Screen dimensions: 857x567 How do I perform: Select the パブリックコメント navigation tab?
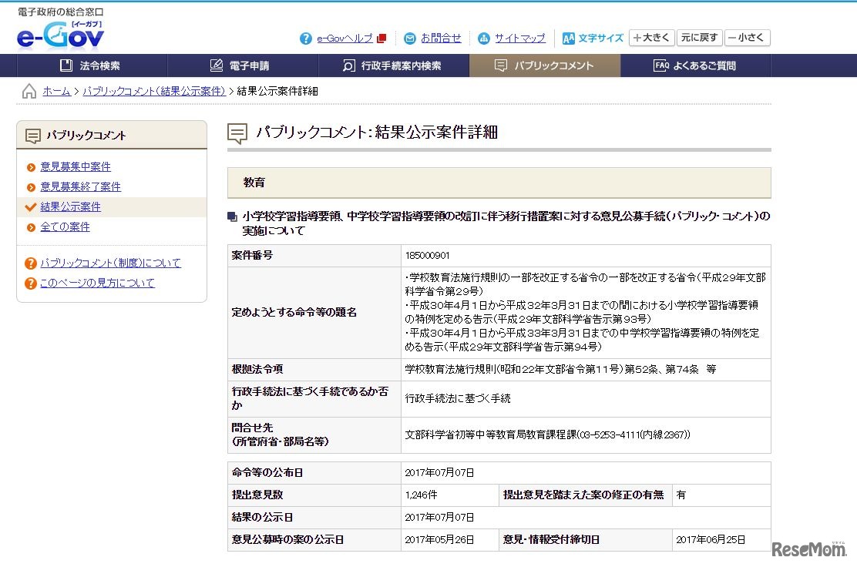(544, 66)
